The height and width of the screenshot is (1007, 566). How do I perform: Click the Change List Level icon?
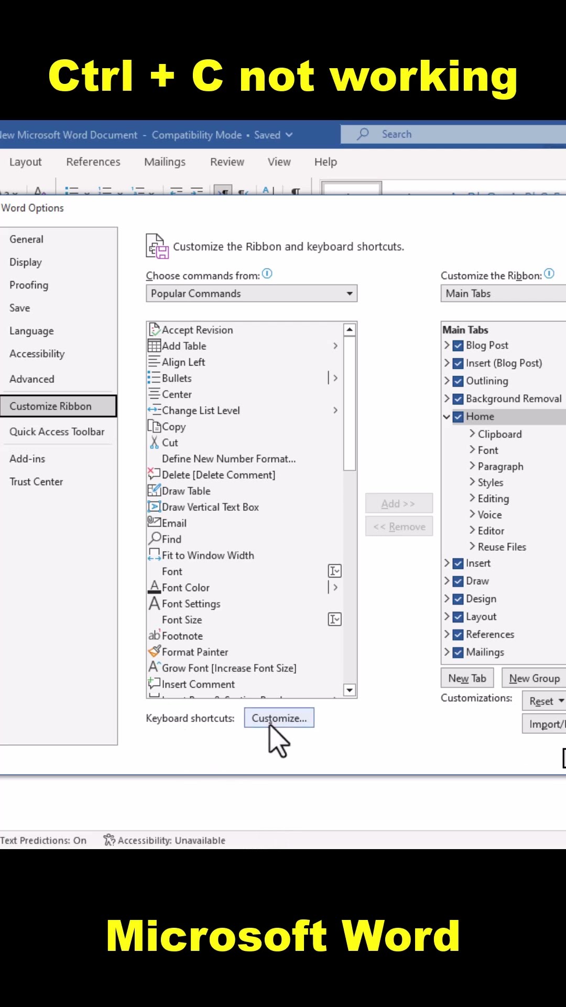point(154,410)
